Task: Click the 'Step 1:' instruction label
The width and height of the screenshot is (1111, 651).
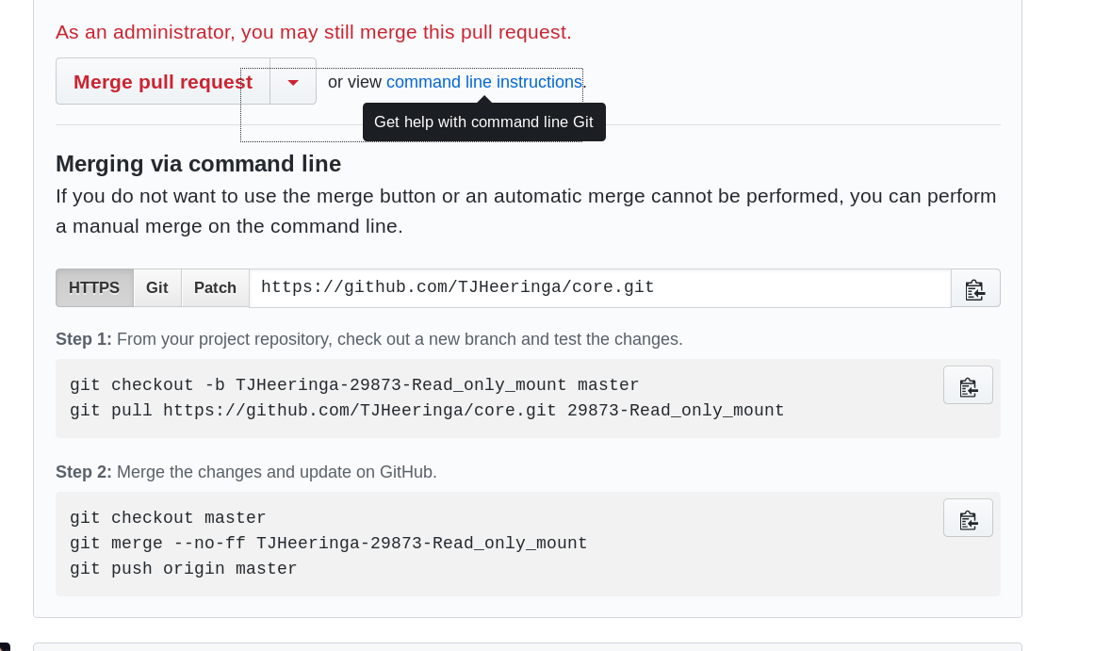Action: [x=84, y=339]
